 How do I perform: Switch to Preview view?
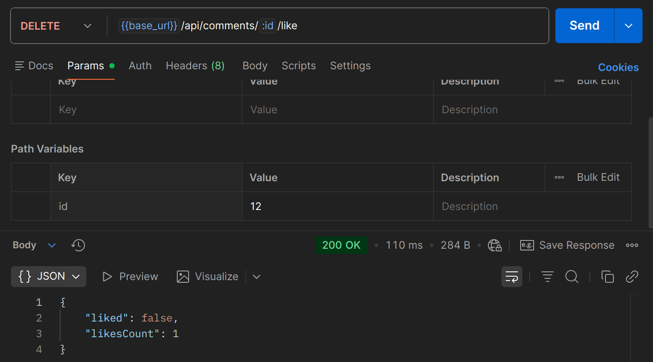[x=130, y=277]
